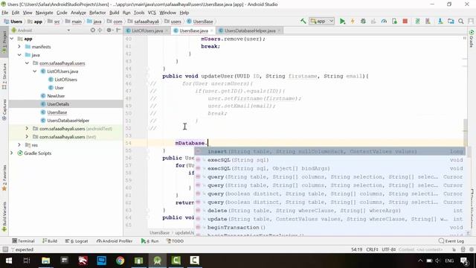The image size is (476, 268).
Task: Open the VCS menu
Action: (x=152, y=13)
